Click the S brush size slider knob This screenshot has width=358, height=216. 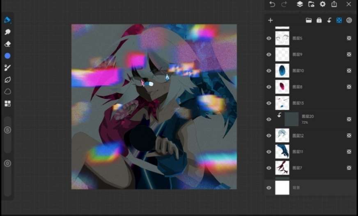pyautogui.click(x=7, y=130)
